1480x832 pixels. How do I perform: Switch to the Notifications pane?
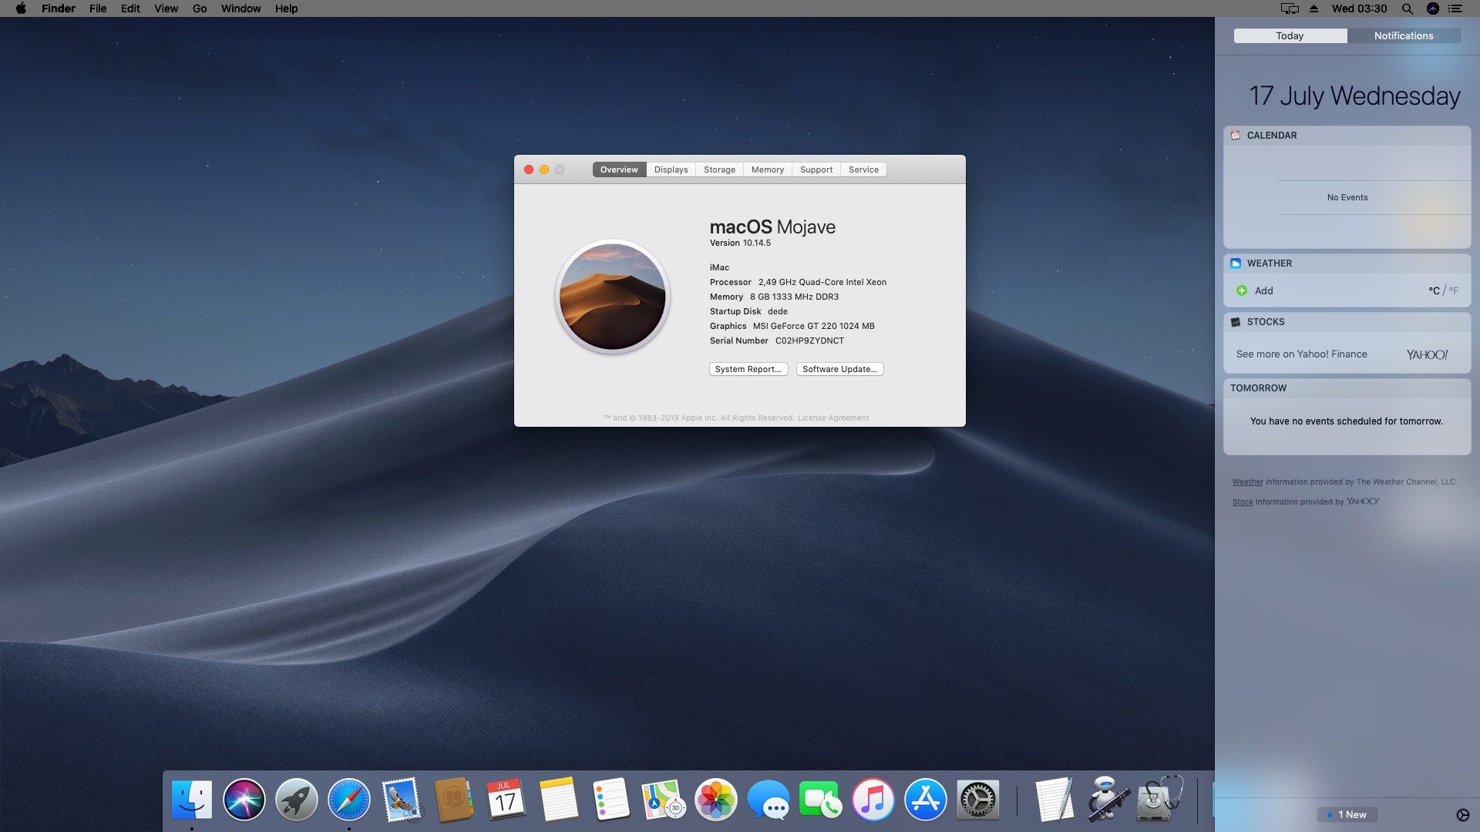(x=1403, y=35)
